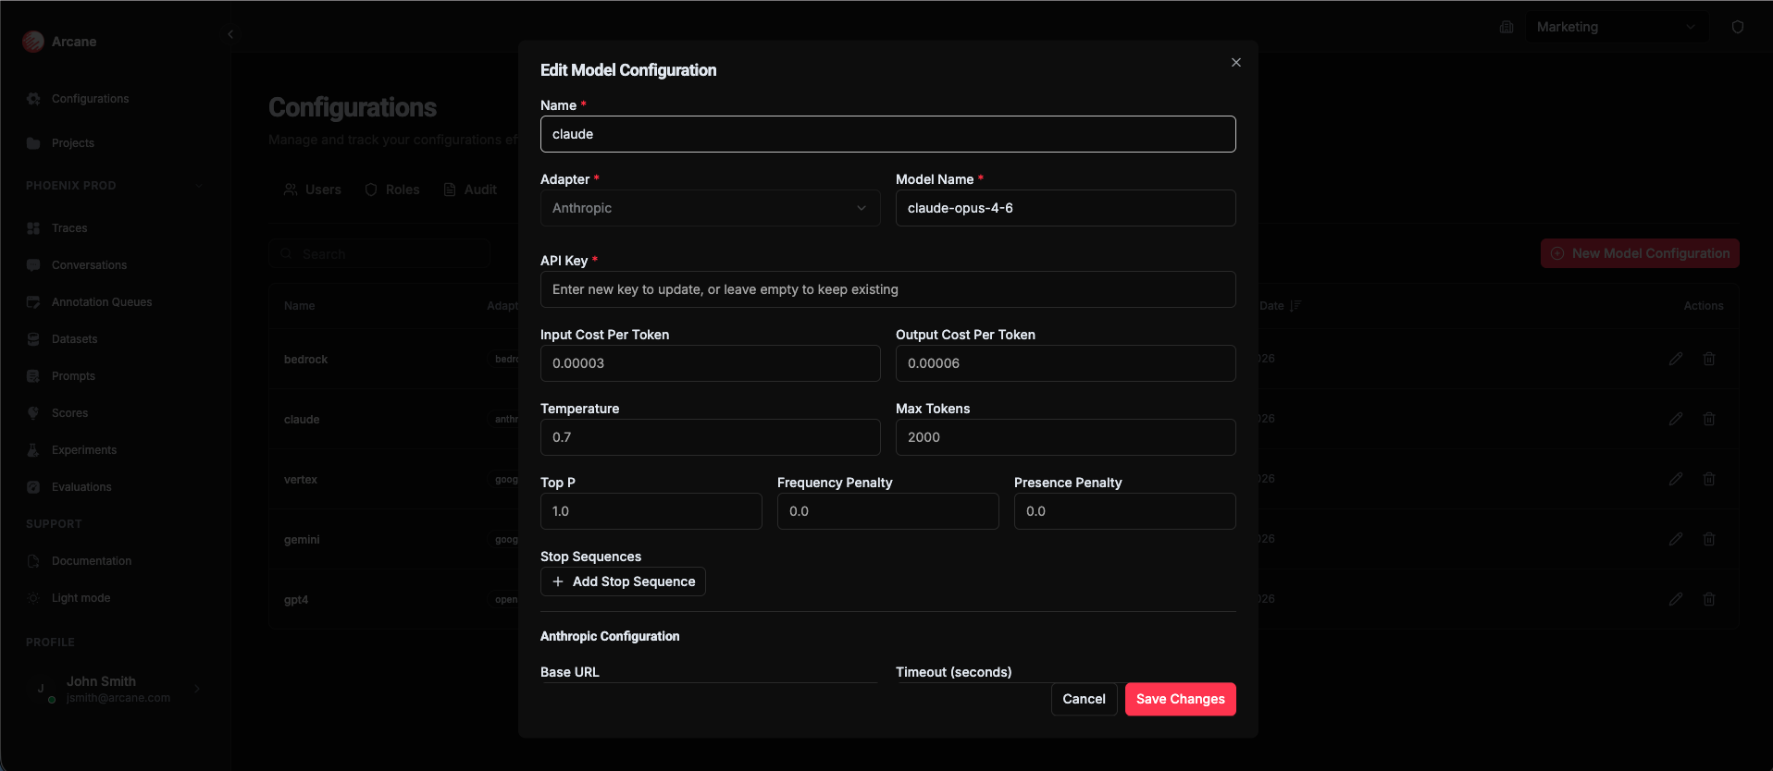Viewport: 1773px width, 771px height.
Task: Click the shield icon in top bar
Action: (1737, 27)
